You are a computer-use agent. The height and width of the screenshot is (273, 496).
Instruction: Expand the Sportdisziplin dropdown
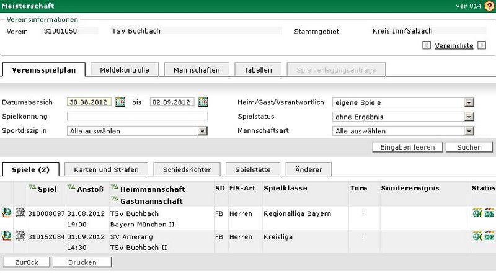coord(202,131)
